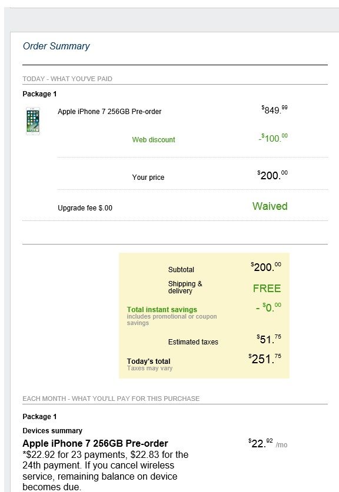Click the Apple iPhone 7 256GB Pre-order item name
Viewport: 339px width, 492px height.
pos(109,111)
